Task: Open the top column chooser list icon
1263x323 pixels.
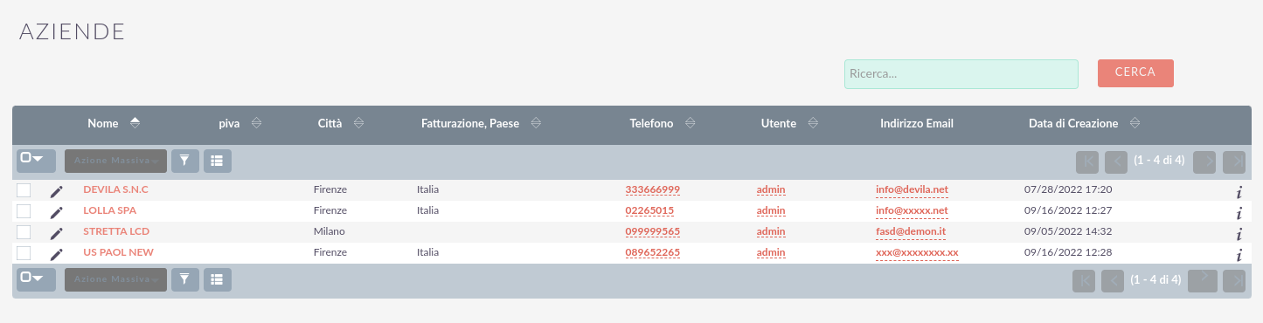Action: (x=218, y=161)
